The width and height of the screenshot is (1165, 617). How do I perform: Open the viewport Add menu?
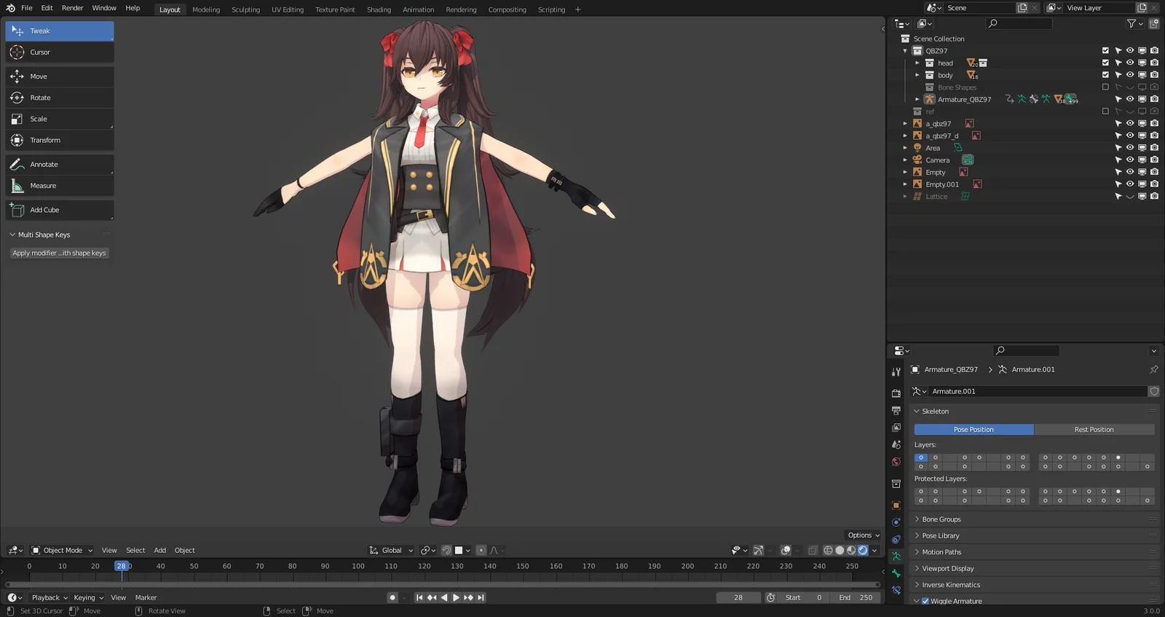[160, 550]
